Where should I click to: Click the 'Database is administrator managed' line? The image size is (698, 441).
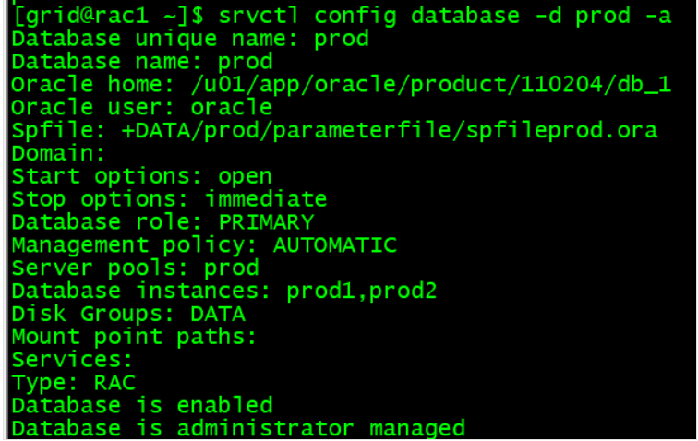coord(238,429)
